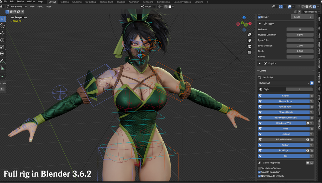This screenshot has width=322, height=183.
Task: Open the Bunny Suit outfits dropdown
Action: (284, 83)
